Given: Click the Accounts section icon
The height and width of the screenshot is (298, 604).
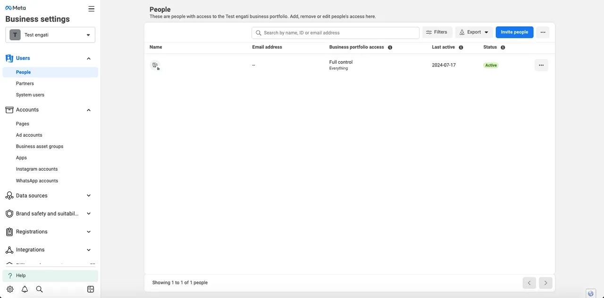Looking at the screenshot, I should [9, 109].
